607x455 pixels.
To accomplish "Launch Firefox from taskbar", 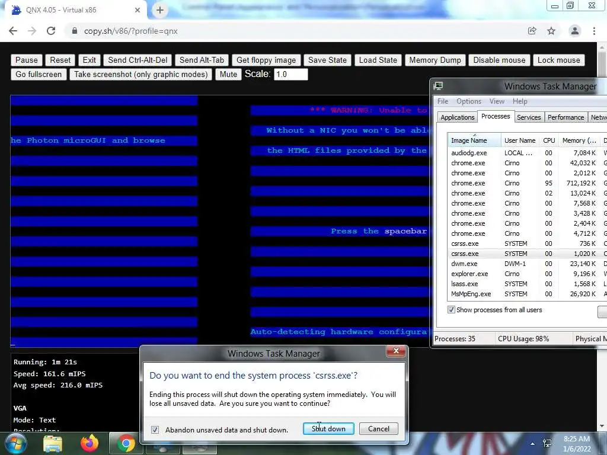I will point(89,443).
